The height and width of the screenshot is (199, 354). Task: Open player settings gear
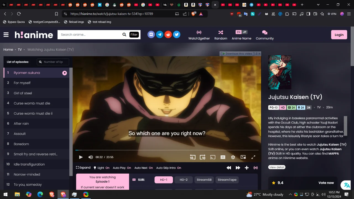click(x=233, y=157)
